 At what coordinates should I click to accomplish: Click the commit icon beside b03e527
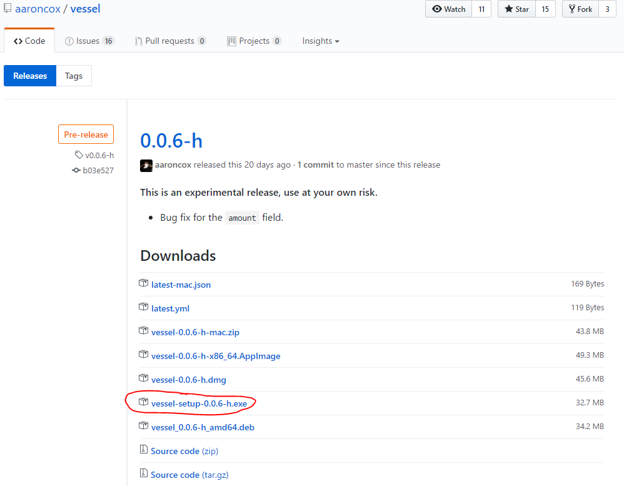[76, 170]
